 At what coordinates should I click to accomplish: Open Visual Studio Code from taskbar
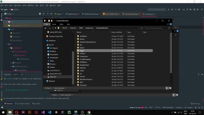[x=49, y=112]
